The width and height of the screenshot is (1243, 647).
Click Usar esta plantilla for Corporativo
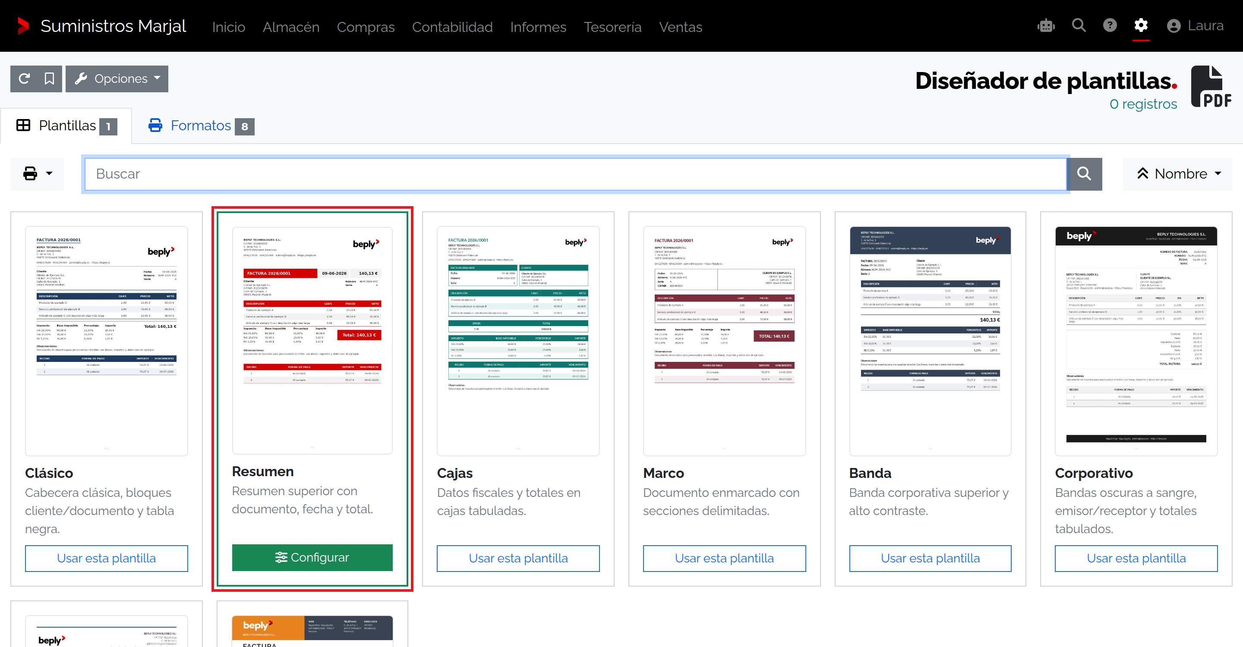coord(1136,558)
